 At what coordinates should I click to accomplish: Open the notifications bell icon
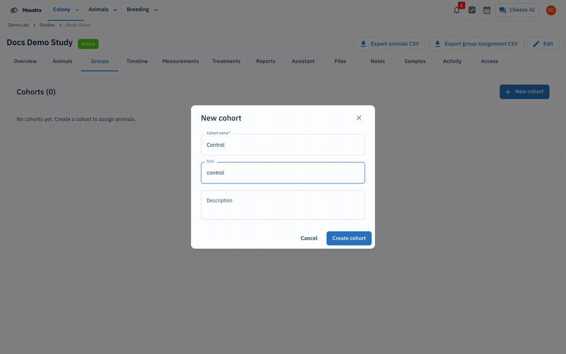coord(456,10)
